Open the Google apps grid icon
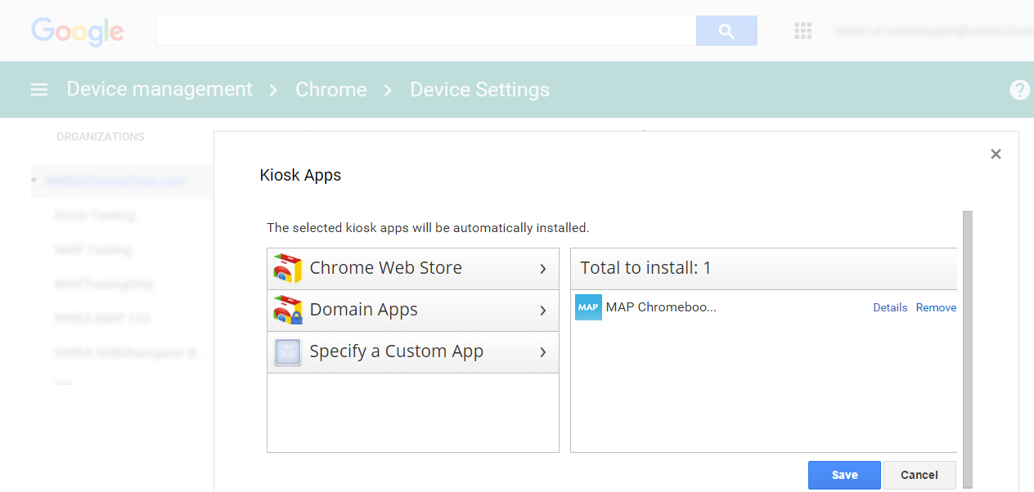This screenshot has width=1034, height=492. (x=803, y=31)
